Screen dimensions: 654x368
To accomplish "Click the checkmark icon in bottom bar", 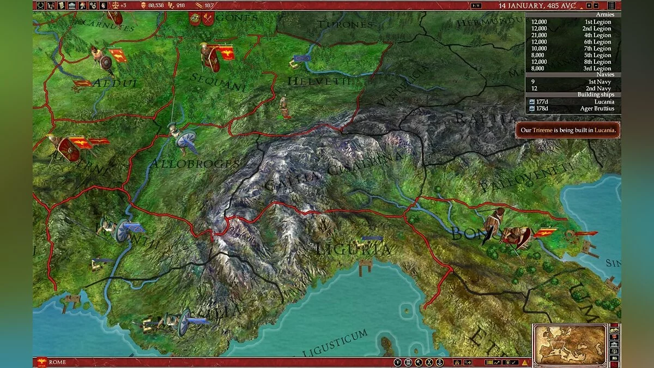I will [x=513, y=363].
